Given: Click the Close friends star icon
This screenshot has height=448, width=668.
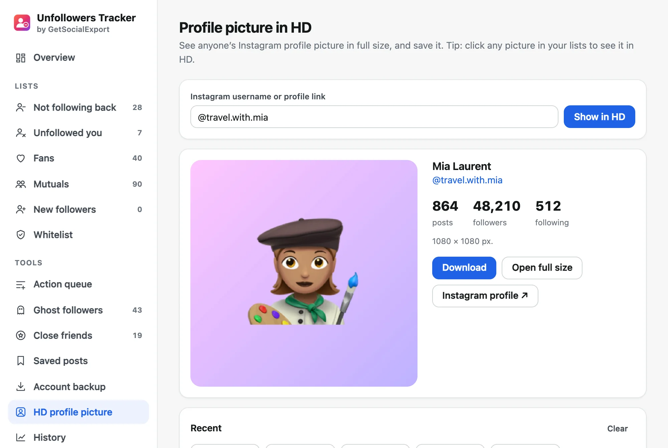Looking at the screenshot, I should 21,335.
